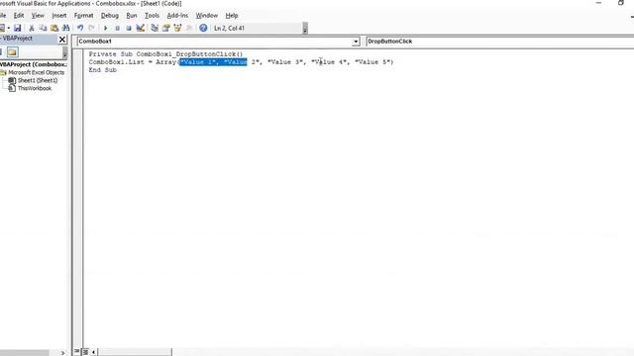Paste from clipboard with the Paste icon

click(x=54, y=28)
